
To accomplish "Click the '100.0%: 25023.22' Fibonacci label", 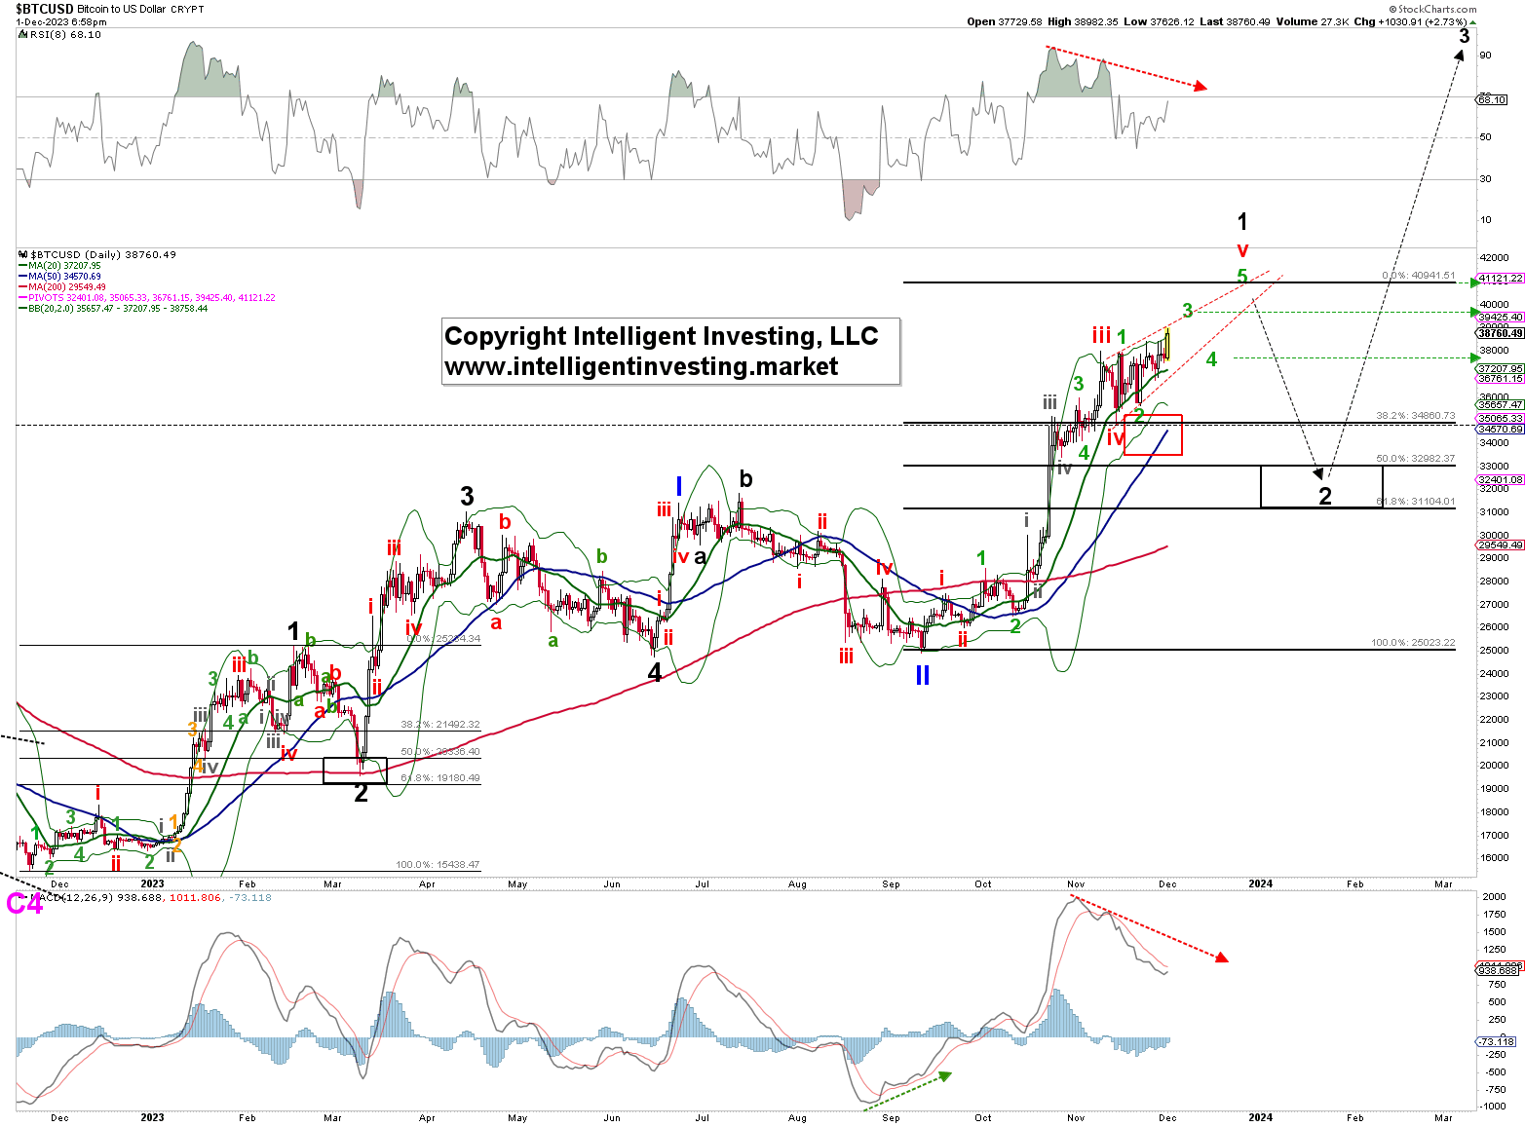I will coord(1413,642).
